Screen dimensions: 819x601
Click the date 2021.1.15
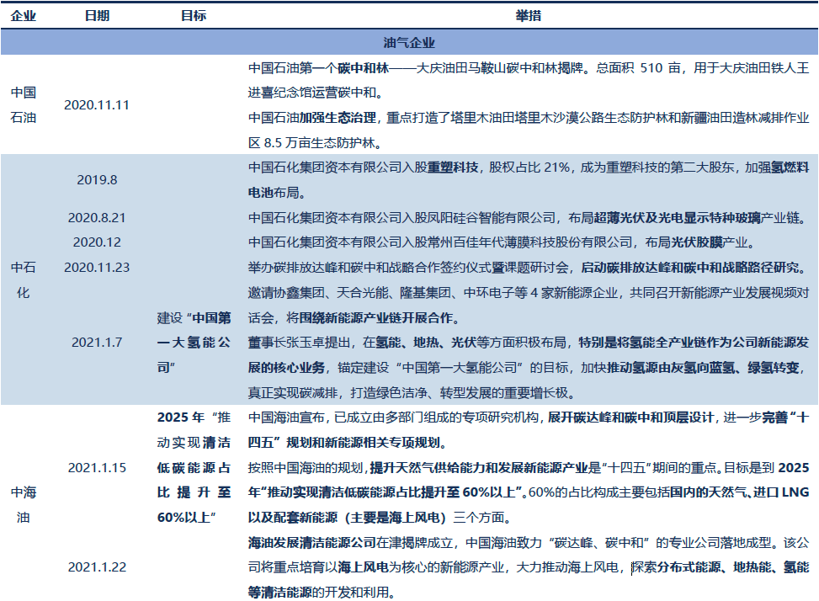coord(97,468)
